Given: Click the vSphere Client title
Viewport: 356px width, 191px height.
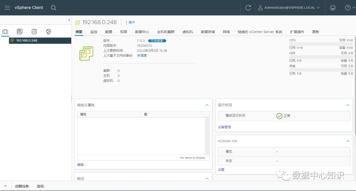Looking at the screenshot, I should point(29,8).
